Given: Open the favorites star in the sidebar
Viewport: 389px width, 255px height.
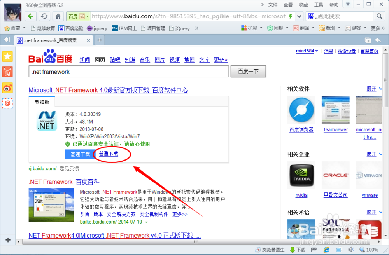Looking at the screenshot, I should 7,56.
